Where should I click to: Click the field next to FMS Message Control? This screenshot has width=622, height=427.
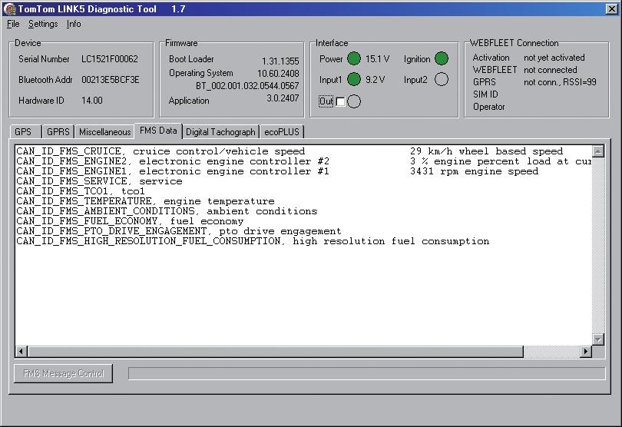click(x=366, y=373)
